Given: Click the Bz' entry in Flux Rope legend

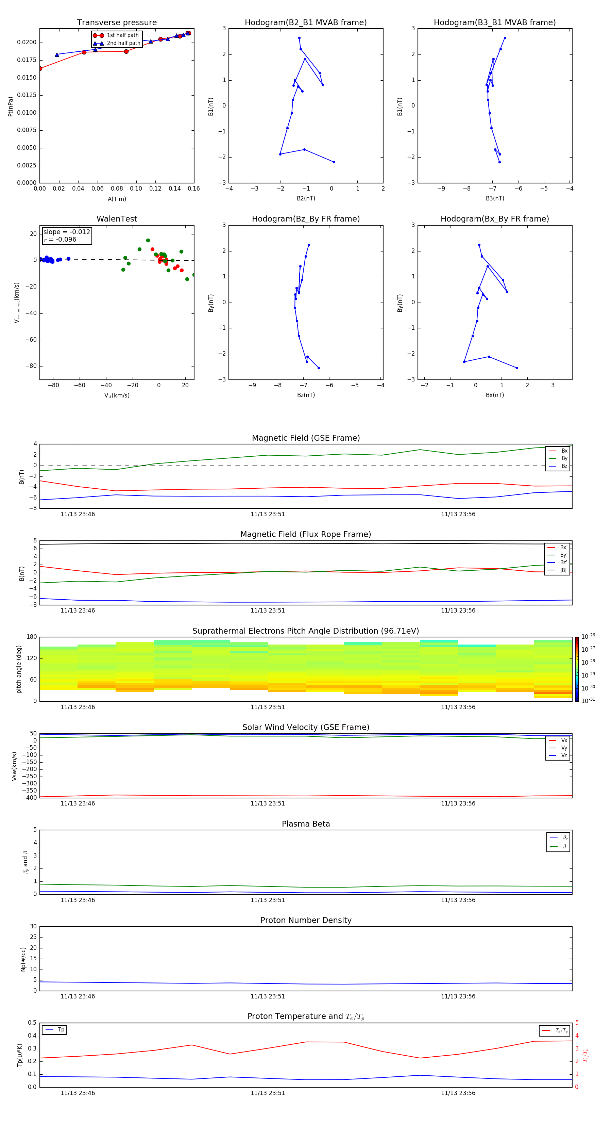Looking at the screenshot, I should [x=557, y=563].
